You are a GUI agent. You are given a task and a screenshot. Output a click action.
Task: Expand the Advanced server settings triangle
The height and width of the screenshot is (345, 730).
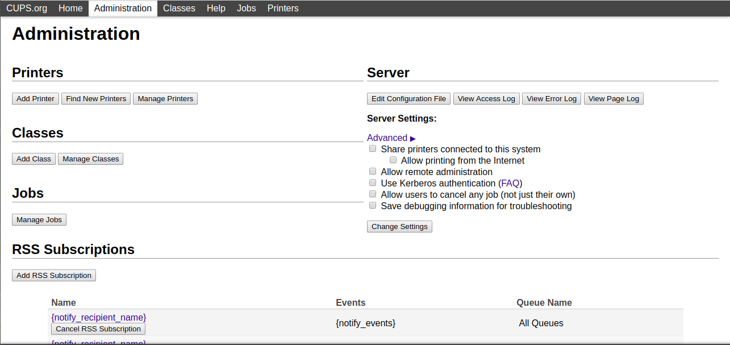tap(413, 138)
